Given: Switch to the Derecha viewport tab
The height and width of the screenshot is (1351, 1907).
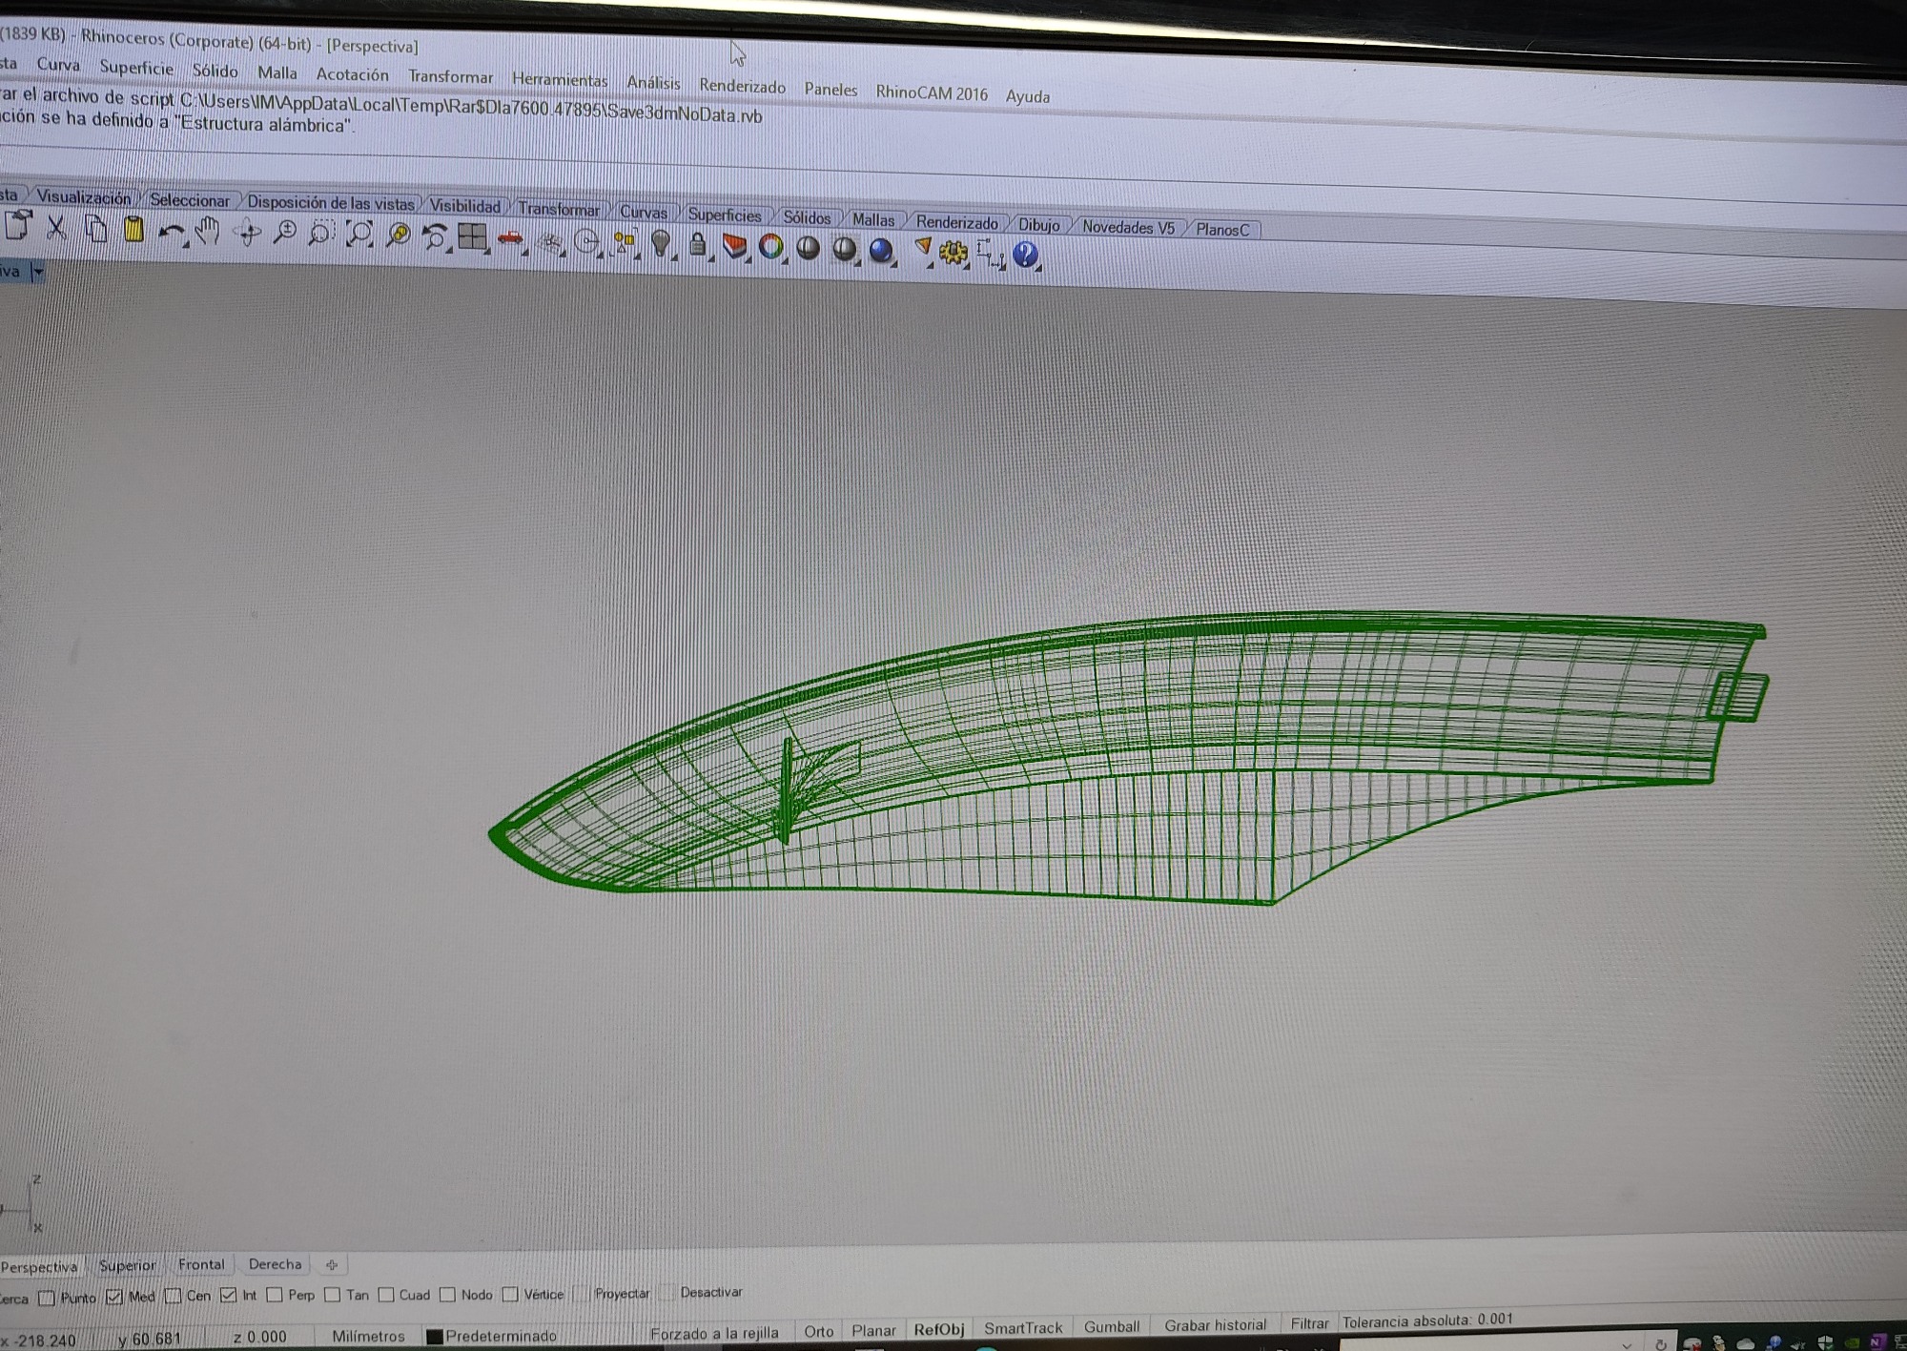Looking at the screenshot, I should point(275,1264).
